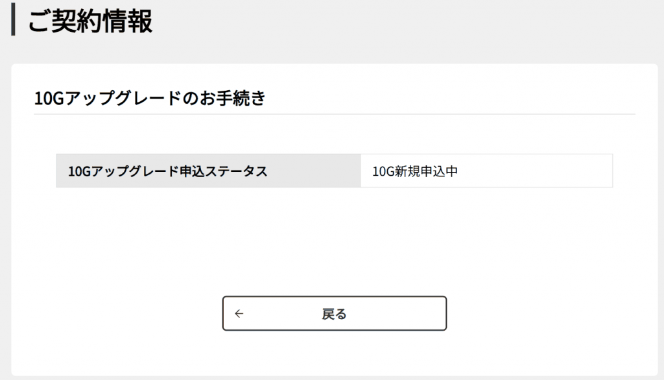This screenshot has height=380, width=664.
Task: Click the dark vertical bar beside ご契約情報
Action: click(x=14, y=20)
